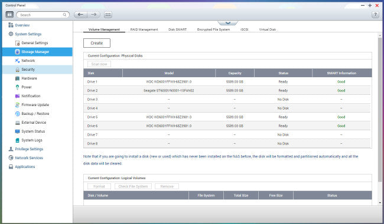
Task: Click the Hardware icon
Action: pos(17,78)
